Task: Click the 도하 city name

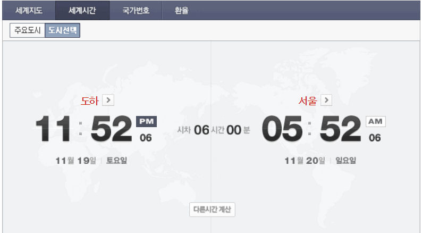Action: (90, 101)
